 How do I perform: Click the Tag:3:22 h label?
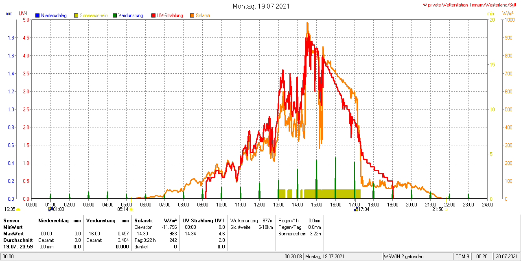click(x=145, y=240)
